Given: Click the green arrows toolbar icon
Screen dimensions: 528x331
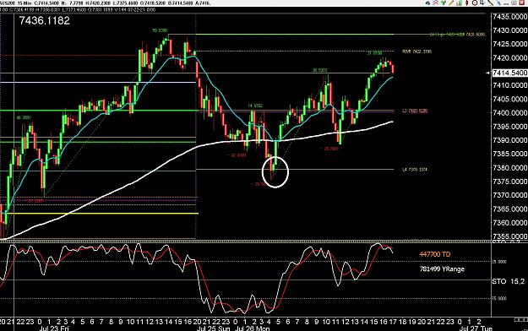Looking at the screenshot, I should 444,3.
